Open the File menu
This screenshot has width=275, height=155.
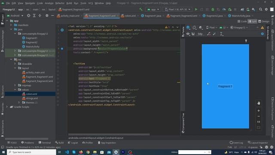pos(8,3)
